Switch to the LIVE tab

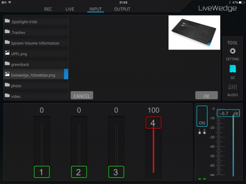[x=70, y=9]
